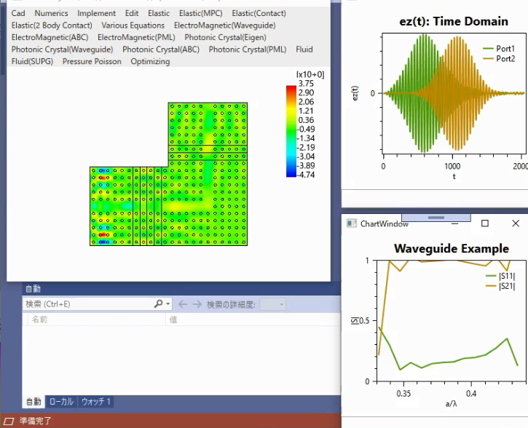Click the -4.74 color scale minimum value
528x428 pixels.
[x=306, y=175]
